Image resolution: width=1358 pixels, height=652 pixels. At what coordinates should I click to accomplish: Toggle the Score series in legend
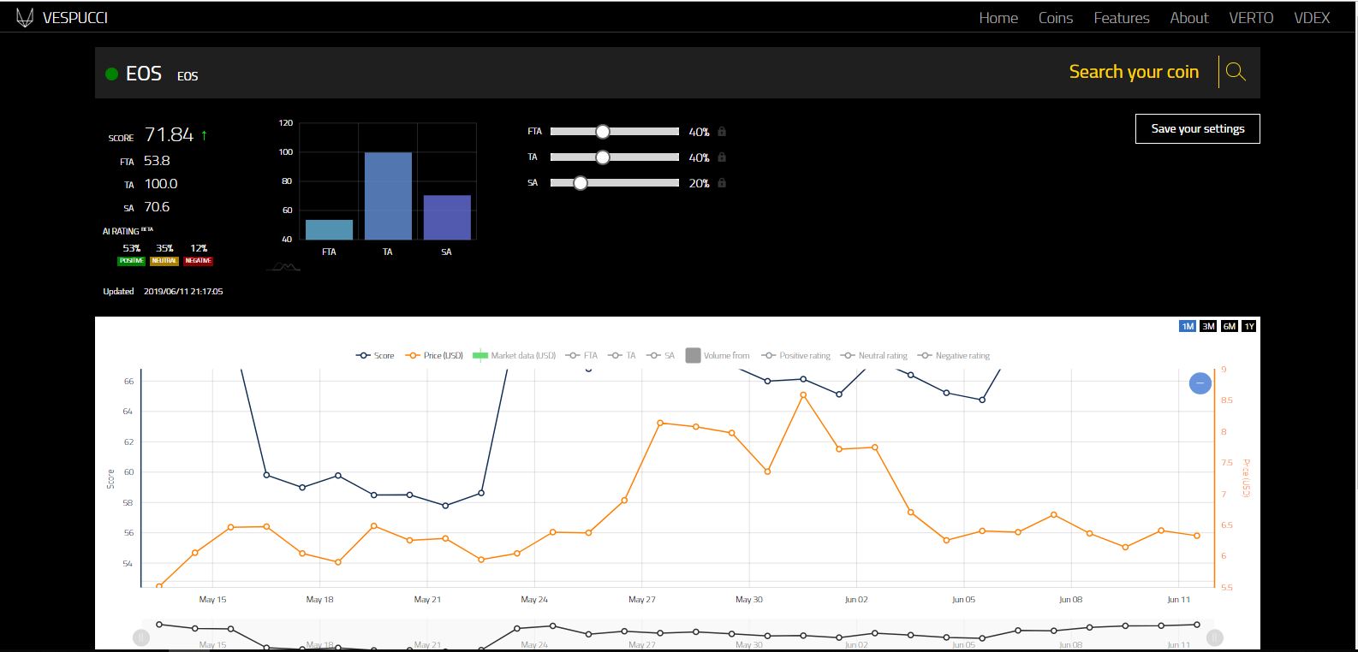(x=375, y=355)
